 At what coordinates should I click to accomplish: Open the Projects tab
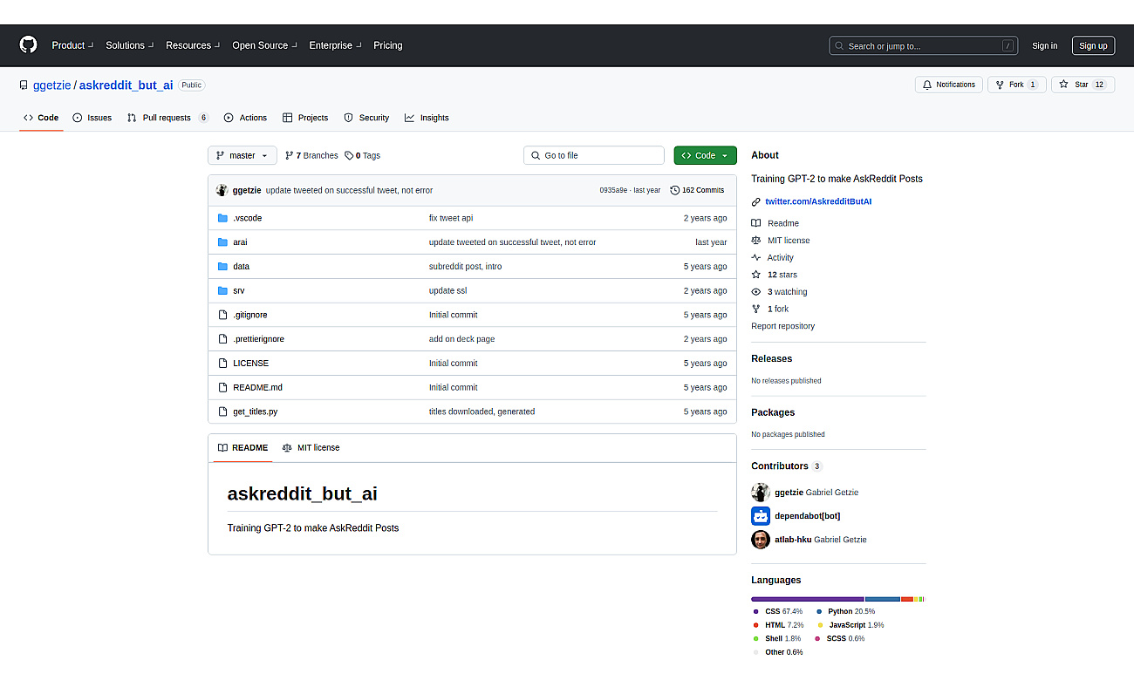[x=305, y=118]
